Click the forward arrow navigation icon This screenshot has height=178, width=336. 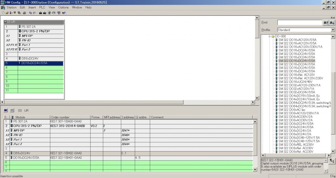coord(12,110)
